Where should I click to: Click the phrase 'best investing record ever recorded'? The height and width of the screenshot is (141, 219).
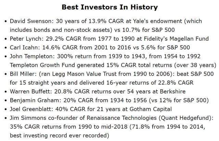click(x=59, y=136)
